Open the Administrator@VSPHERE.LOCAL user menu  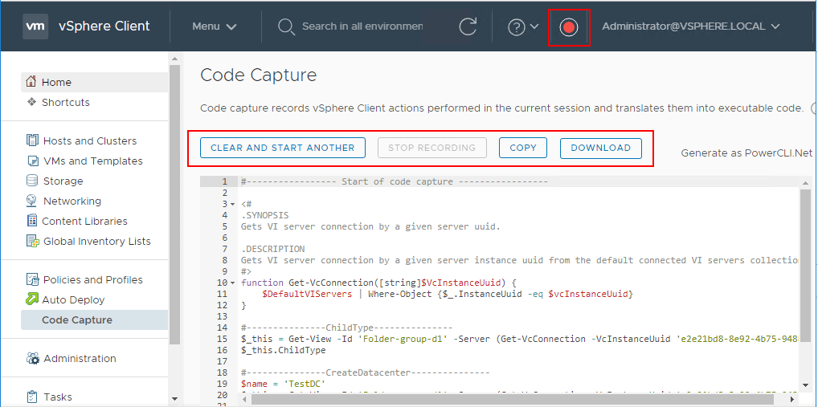[x=691, y=26]
